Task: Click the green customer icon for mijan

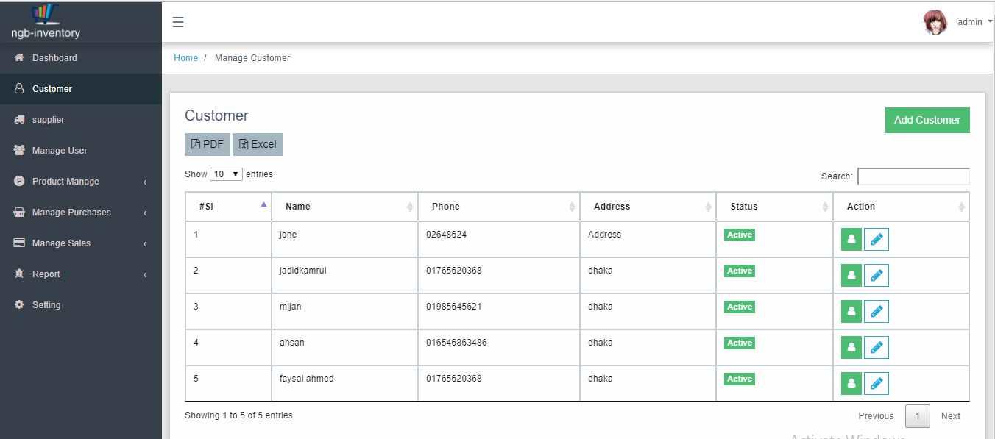Action: coord(851,311)
